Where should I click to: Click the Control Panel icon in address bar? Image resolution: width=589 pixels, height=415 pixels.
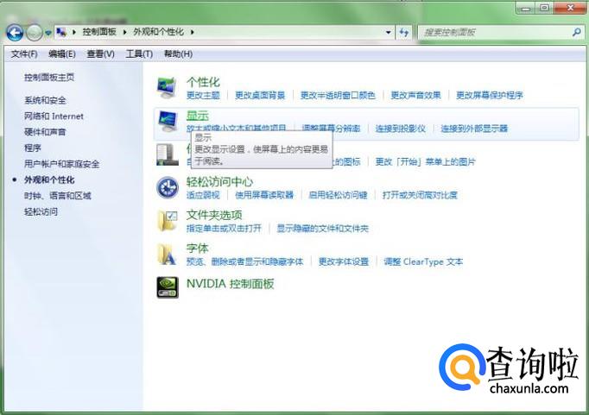coord(61,32)
